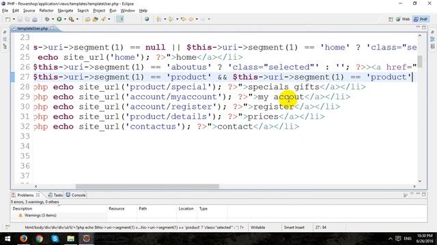Click the vertical scrollbar down arrow
Screen dimensions: 437x245
point(420,181)
